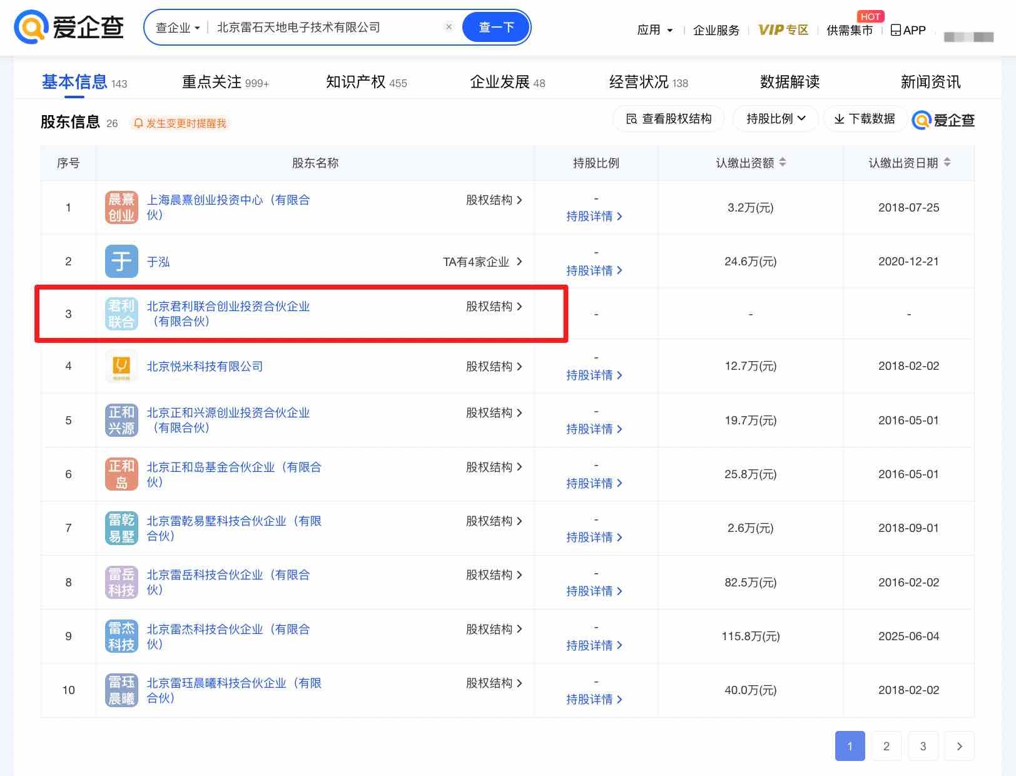Click the 晨熹创业 shareholder logo icon

pyautogui.click(x=121, y=208)
